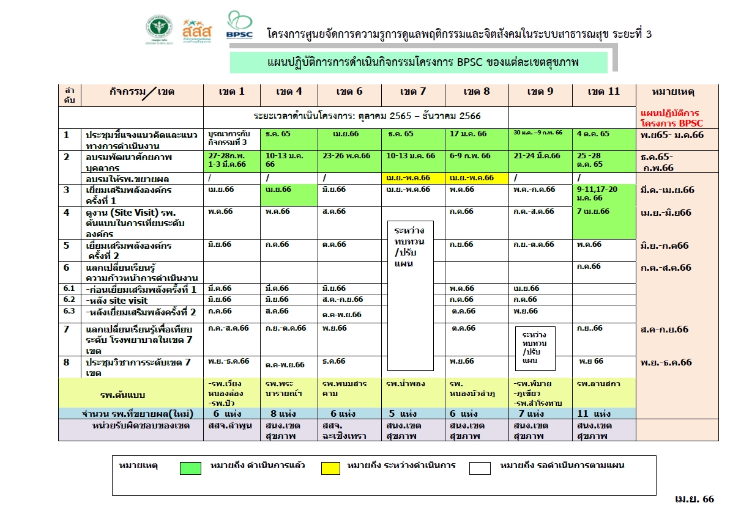
Task: Click the หมายเหตุ column header
Action: [x=677, y=92]
